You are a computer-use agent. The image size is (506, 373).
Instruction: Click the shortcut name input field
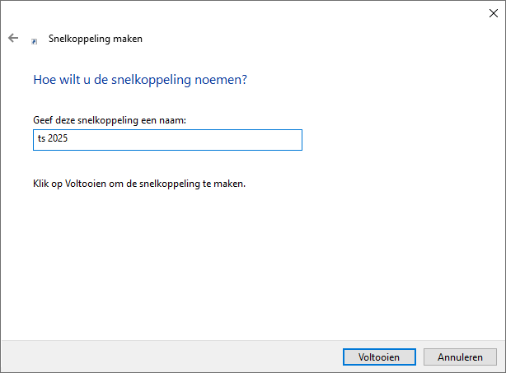click(167, 140)
